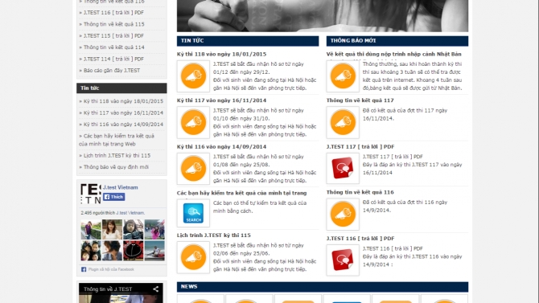539x303 pixels.
Task: Click the sidebar Tin tức panel header
Action: point(121,88)
